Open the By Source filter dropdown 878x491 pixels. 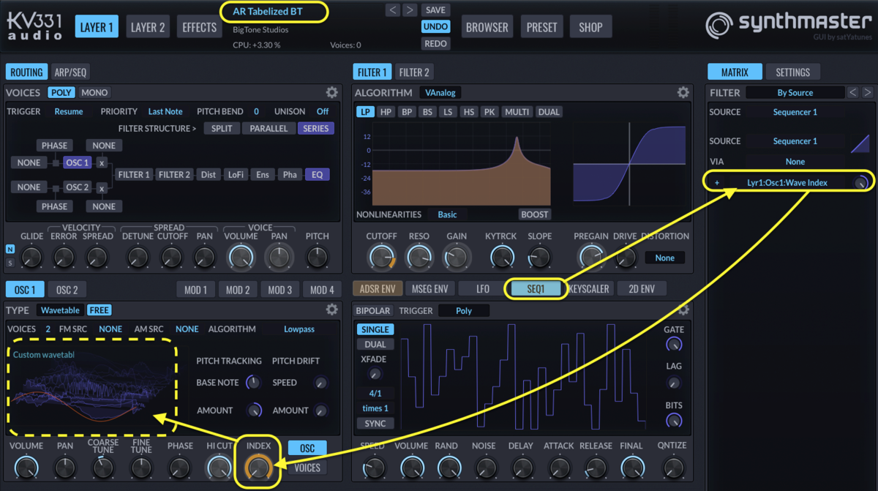point(795,92)
